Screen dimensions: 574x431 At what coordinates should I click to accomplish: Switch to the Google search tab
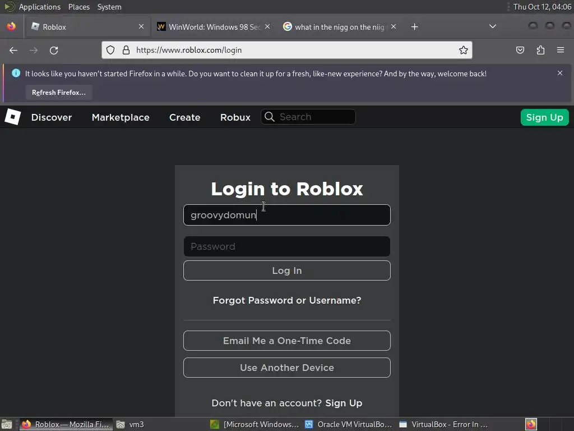[x=340, y=27]
